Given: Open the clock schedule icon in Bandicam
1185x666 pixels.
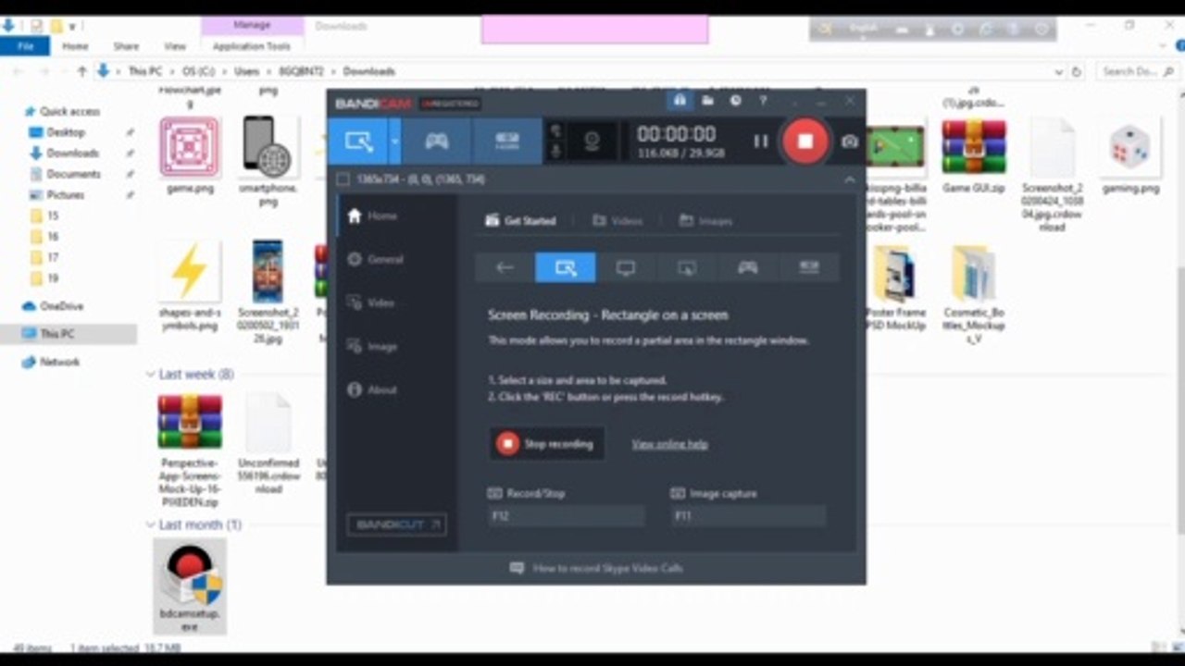Looking at the screenshot, I should pyautogui.click(x=735, y=101).
